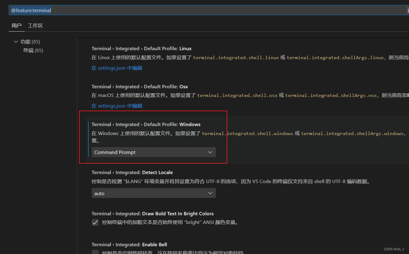Open the Command Prompt profile dropdown
Viewport: 409px width, 254px height.
coord(153,152)
